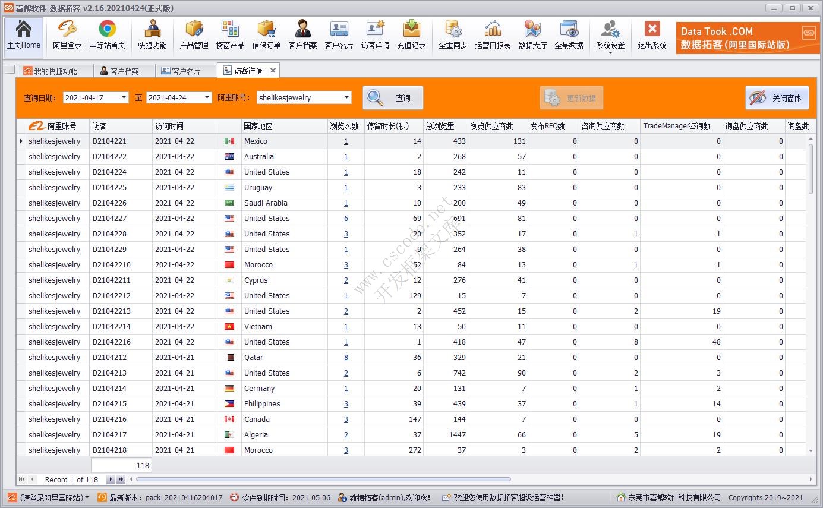Screen dimensions: 823x508
Task: Switch to 客户档案 tab
Action: 124,71
